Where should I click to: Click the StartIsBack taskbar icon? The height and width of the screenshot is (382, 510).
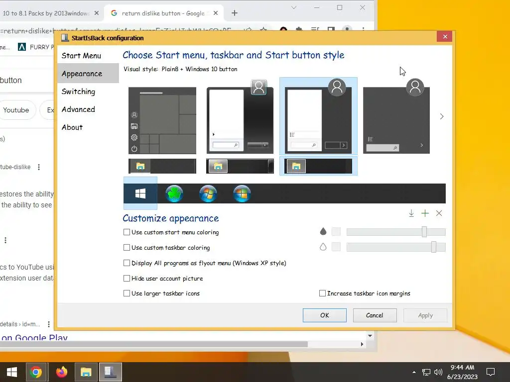tap(111, 372)
